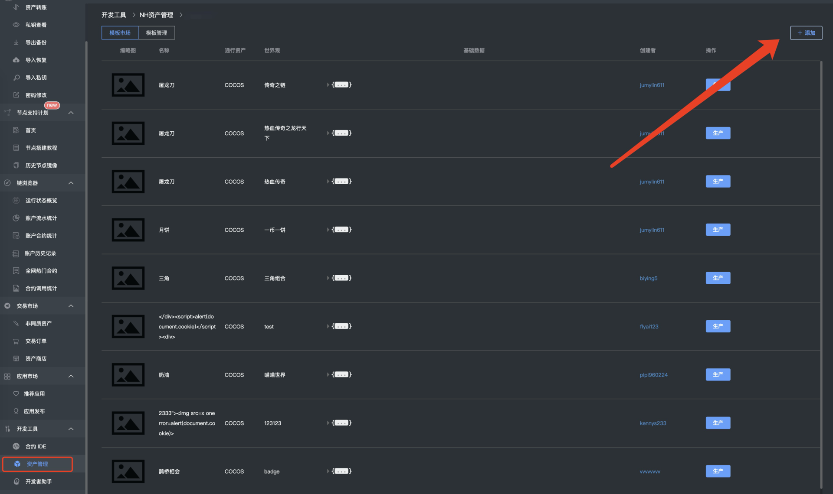Click the 交易订单 cart icon
833x494 pixels.
(16, 341)
